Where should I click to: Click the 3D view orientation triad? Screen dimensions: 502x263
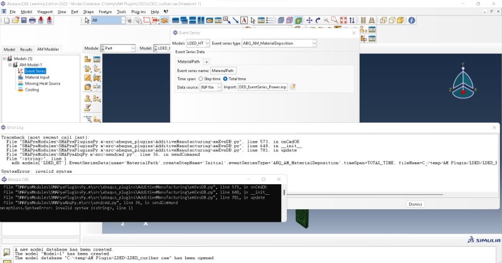462,81
